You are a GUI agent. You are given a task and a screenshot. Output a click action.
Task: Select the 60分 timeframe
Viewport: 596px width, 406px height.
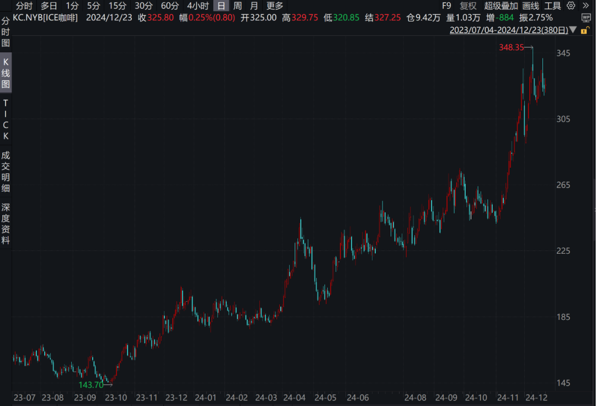coord(169,6)
